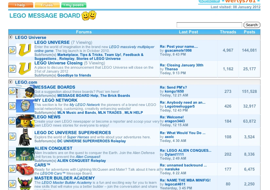View user Thenso profile
The width and height of the screenshot is (270, 190).
point(171,69)
